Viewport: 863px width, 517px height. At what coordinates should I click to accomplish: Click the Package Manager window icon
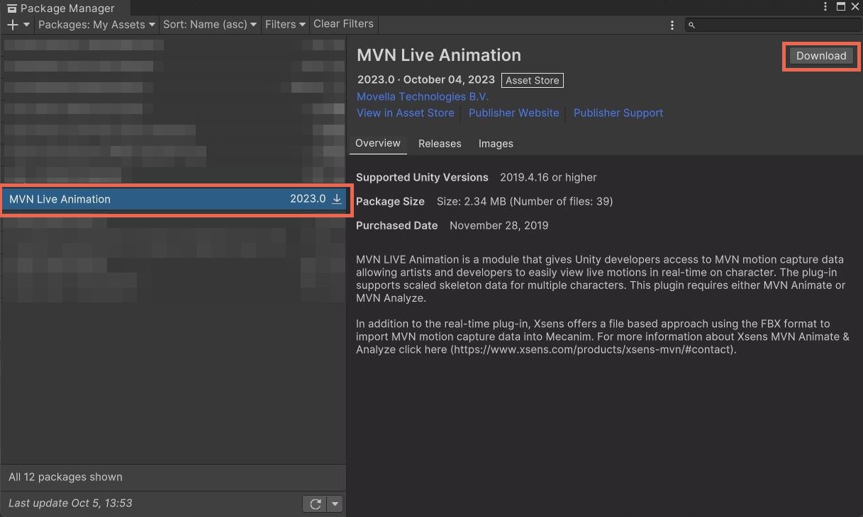click(10, 8)
